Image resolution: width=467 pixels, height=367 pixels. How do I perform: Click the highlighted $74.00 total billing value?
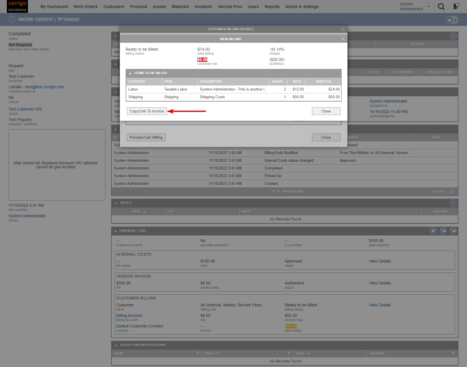coord(291,326)
